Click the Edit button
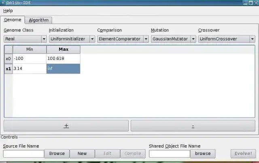259x163 pixels. click(x=108, y=154)
